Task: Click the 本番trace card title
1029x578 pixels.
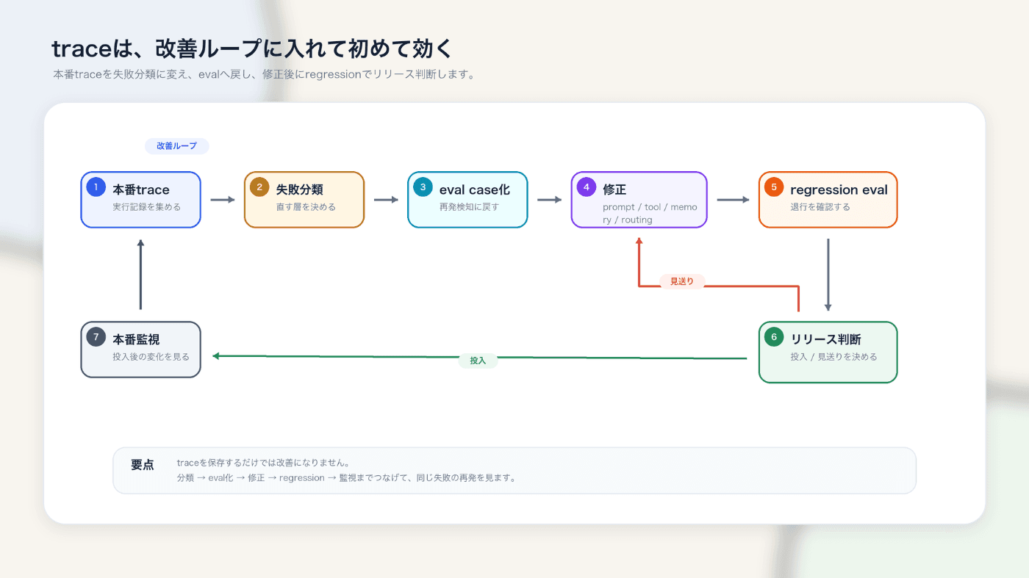Action: click(x=141, y=189)
